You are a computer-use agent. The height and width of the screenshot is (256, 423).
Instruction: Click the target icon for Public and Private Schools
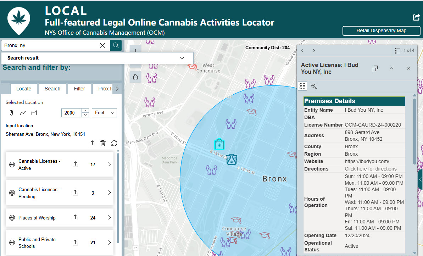click(12, 243)
